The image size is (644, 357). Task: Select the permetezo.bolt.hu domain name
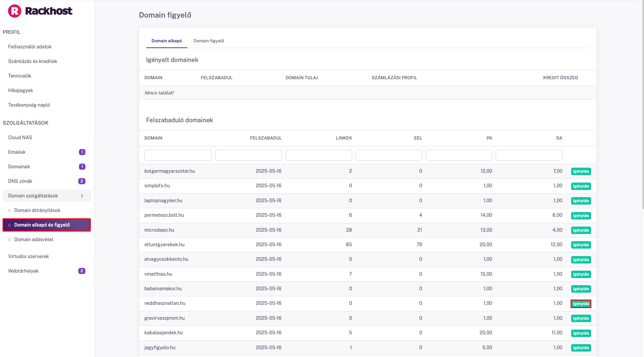[x=164, y=215]
